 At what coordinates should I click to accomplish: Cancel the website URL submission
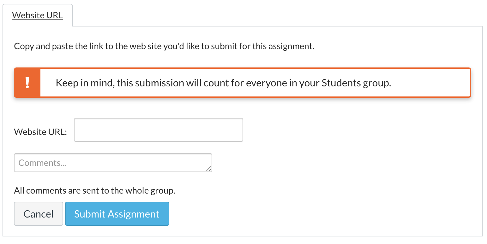tap(39, 214)
